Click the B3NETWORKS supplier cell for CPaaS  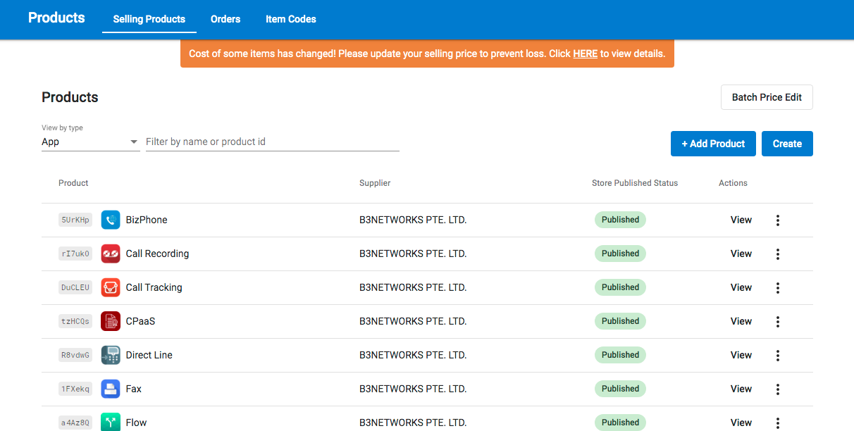click(x=413, y=321)
